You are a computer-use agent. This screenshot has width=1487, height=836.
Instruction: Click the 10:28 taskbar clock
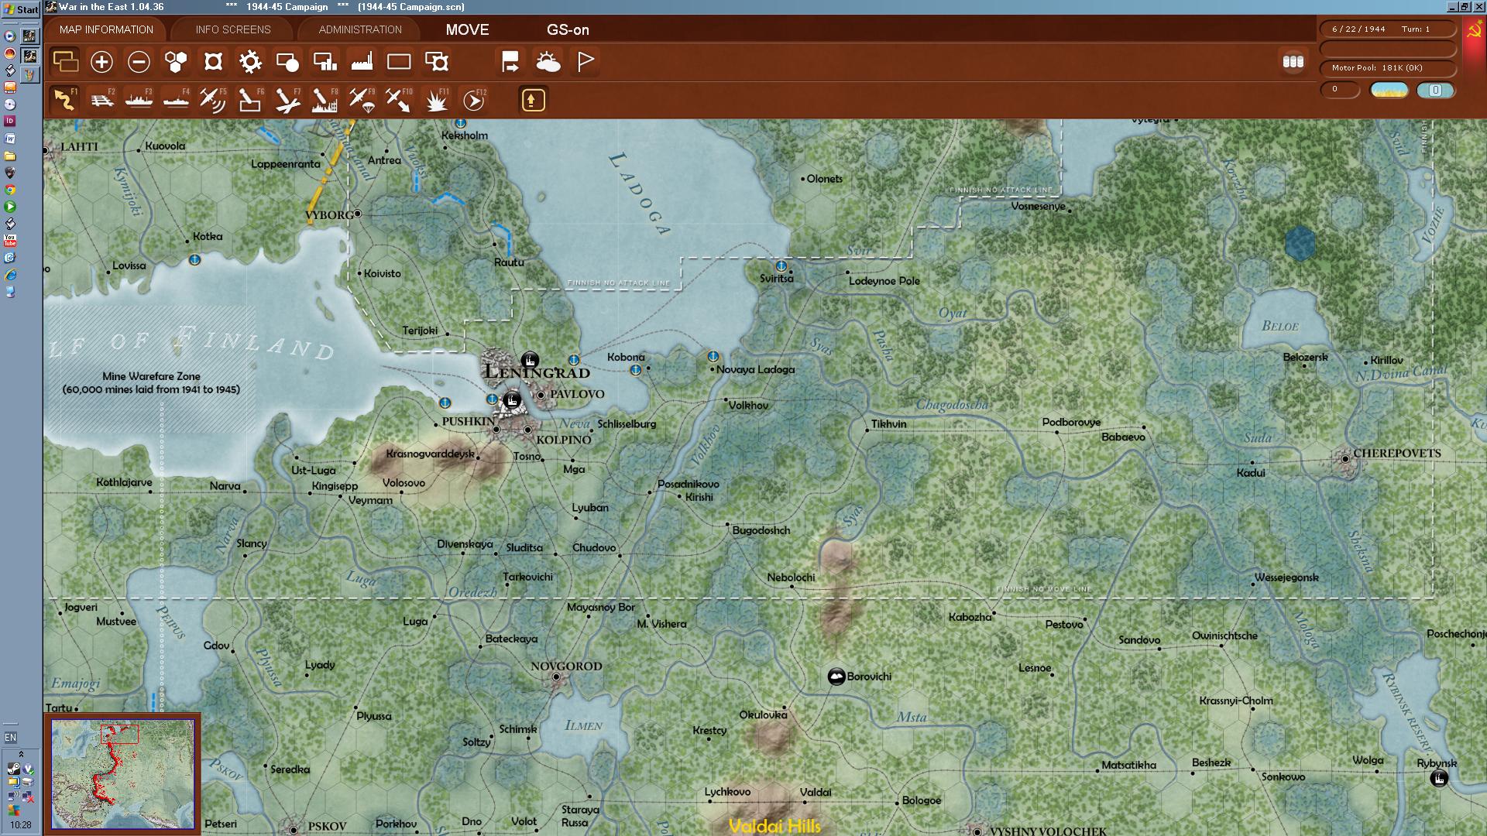pyautogui.click(x=21, y=825)
